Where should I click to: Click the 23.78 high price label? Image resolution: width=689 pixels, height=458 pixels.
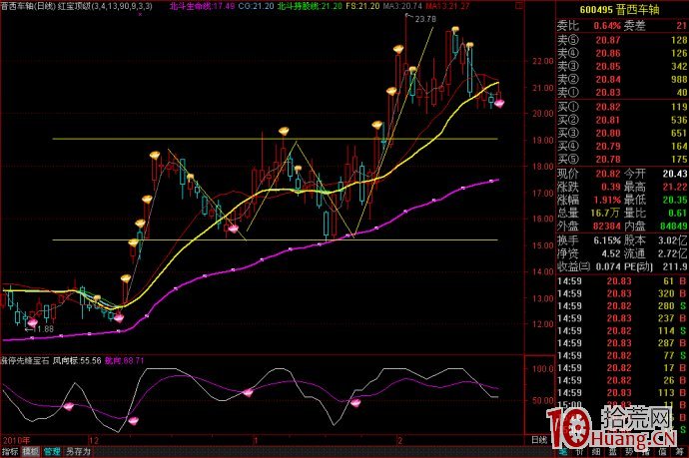click(x=424, y=19)
